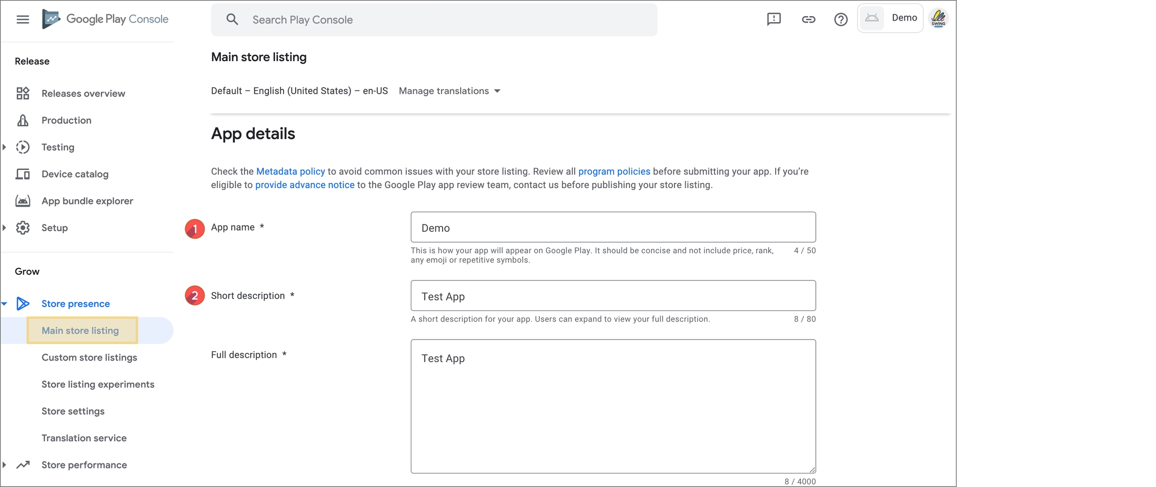Click the Testing play-circle icon
The height and width of the screenshot is (487, 1156).
click(23, 147)
